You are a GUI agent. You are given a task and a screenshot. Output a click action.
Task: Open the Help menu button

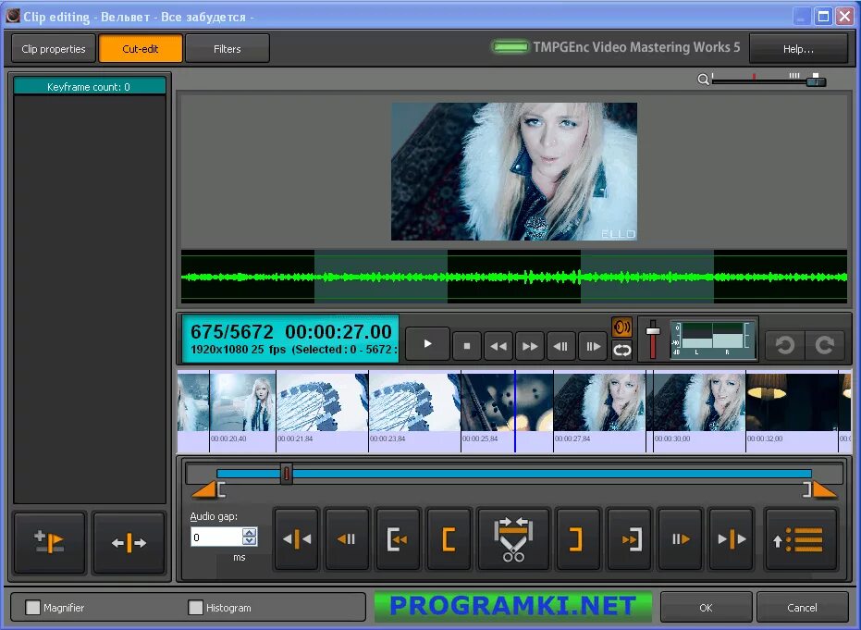point(798,49)
